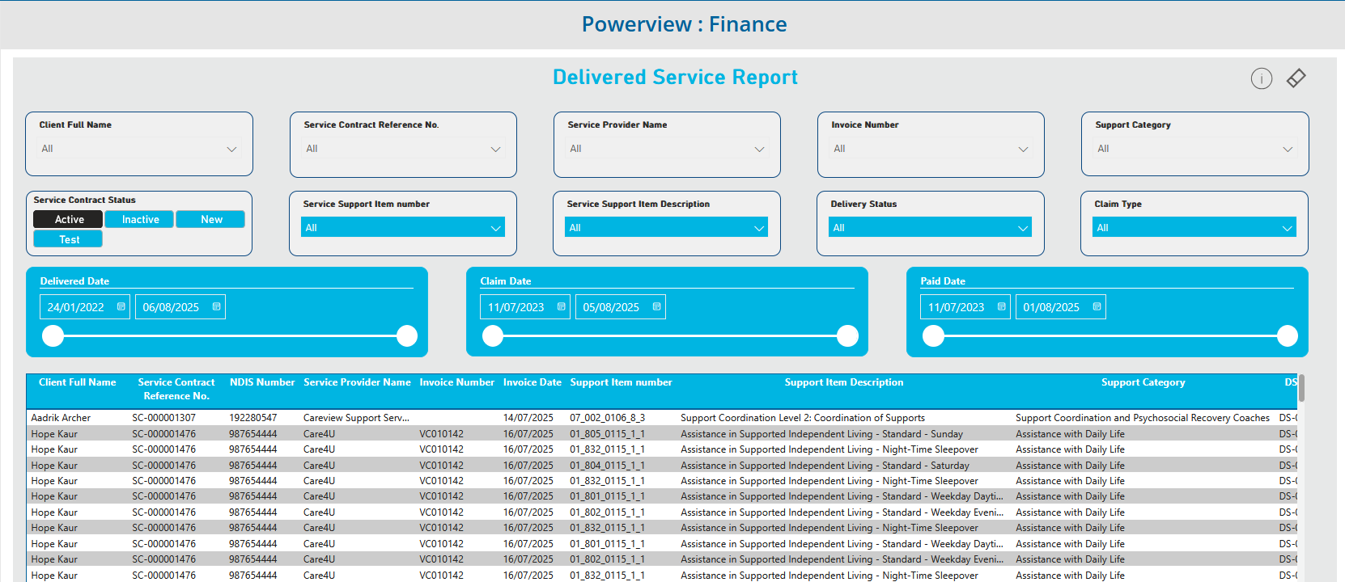Expand the Invoice Number filter dropdown

[x=1023, y=149]
